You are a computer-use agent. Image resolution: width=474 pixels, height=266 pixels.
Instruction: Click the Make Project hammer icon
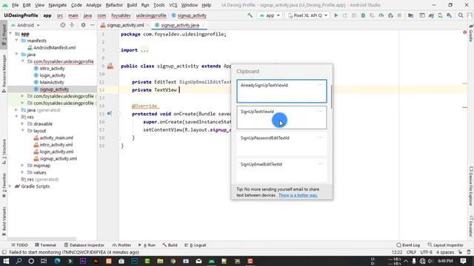(x=250, y=15)
